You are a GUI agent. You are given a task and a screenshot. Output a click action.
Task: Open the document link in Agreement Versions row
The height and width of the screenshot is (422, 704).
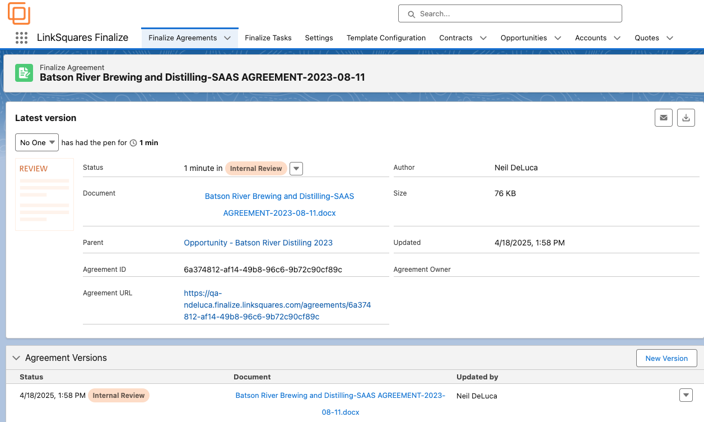tap(340, 404)
